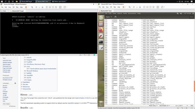The height and width of the screenshot is (109, 195).
Task: Select the Ubuntu16047-Host VM tab
Action: click(x=106, y=11)
